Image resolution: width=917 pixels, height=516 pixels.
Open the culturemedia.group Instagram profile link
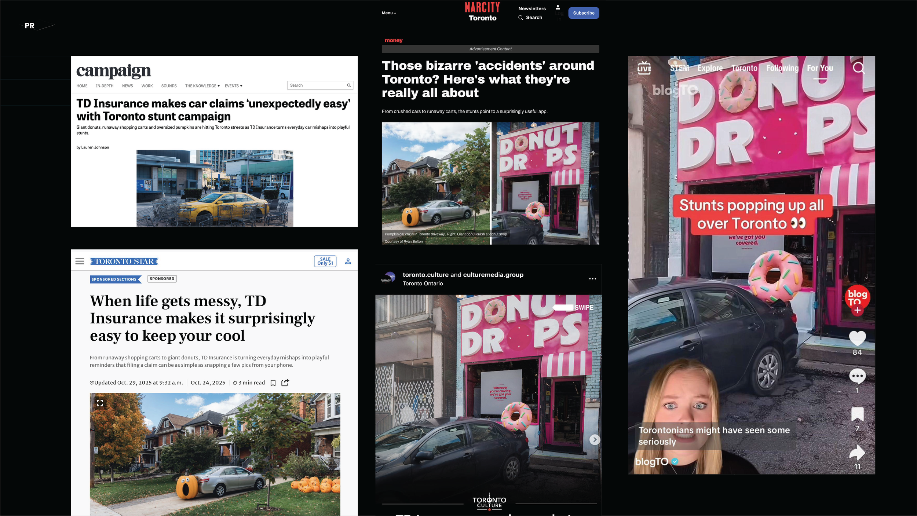(x=493, y=275)
